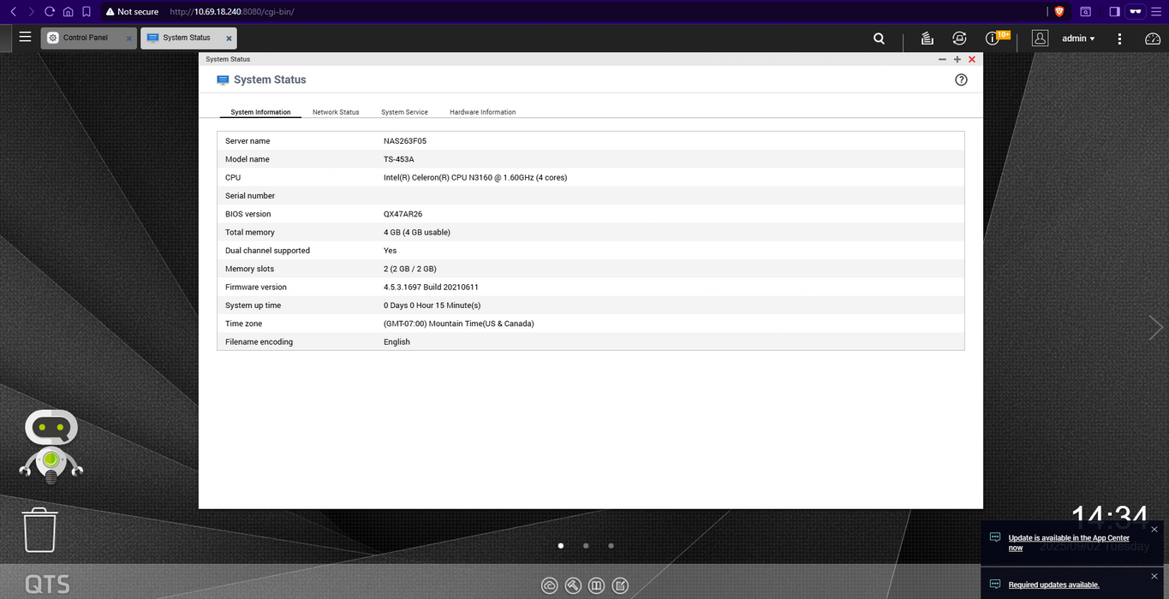Select the second desktop page dot
1169x599 pixels.
(x=586, y=545)
